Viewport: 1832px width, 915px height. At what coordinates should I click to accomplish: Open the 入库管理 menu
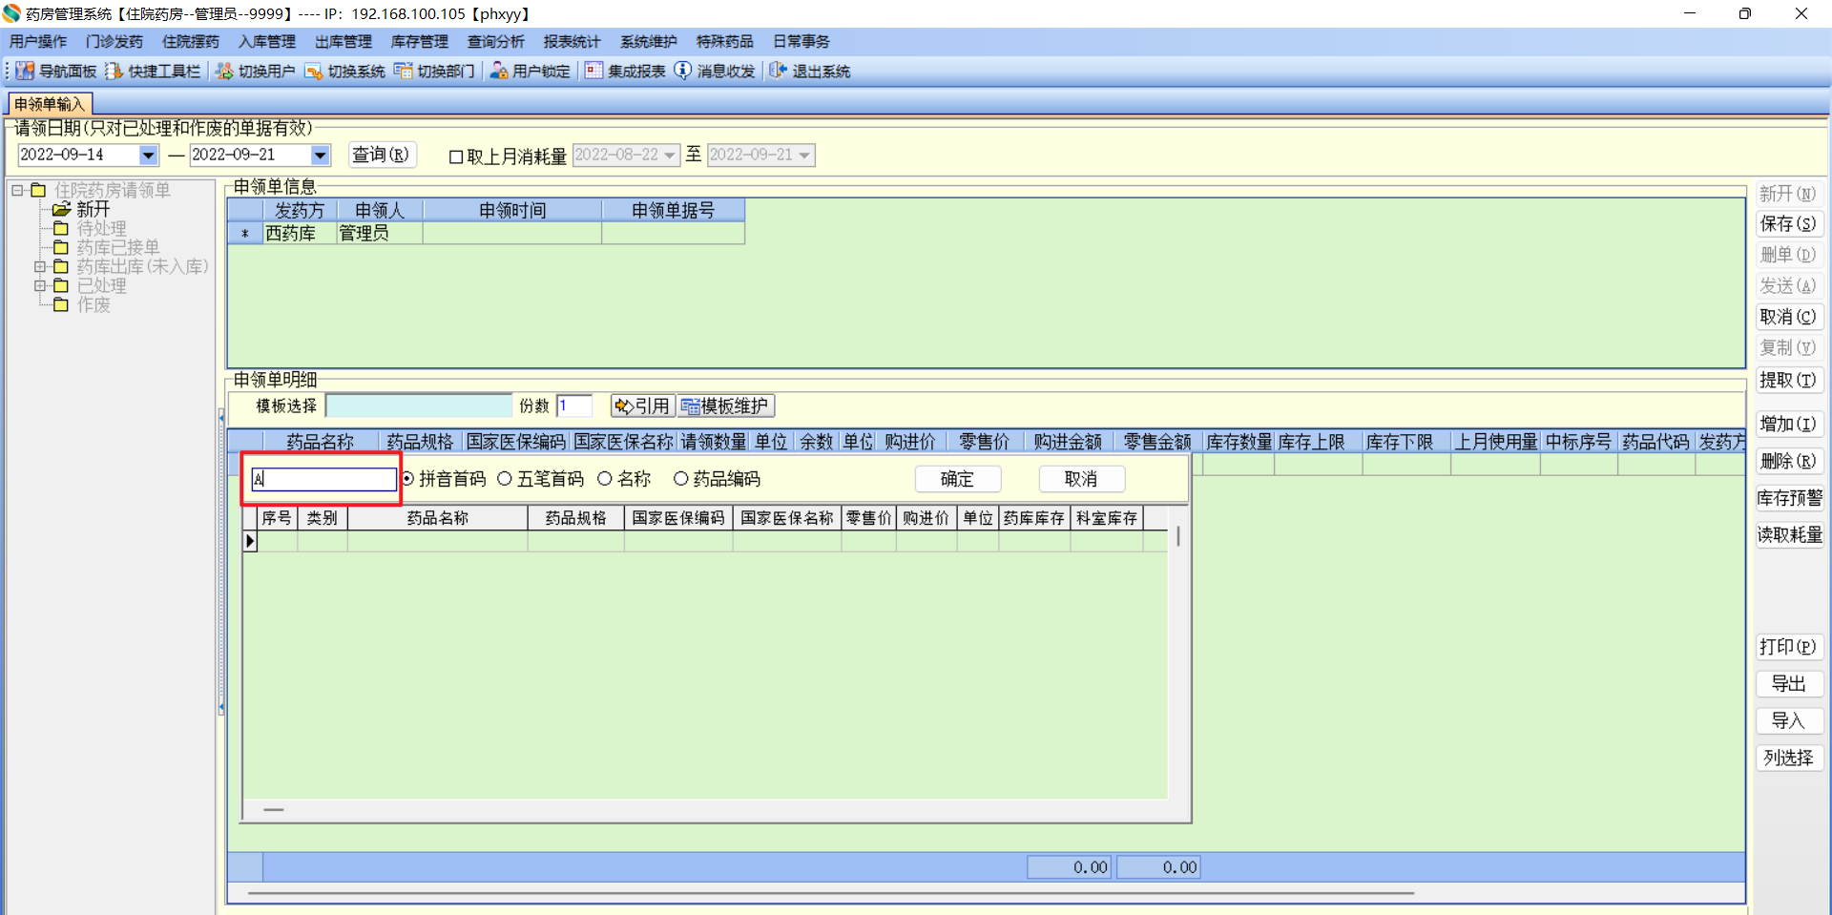pyautogui.click(x=267, y=41)
